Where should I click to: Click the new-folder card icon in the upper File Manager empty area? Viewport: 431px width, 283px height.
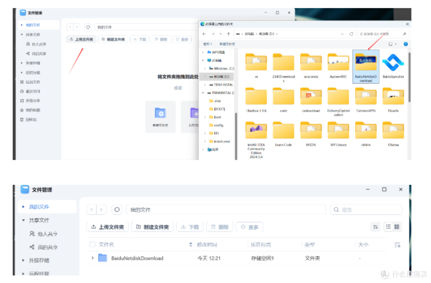tap(160, 113)
